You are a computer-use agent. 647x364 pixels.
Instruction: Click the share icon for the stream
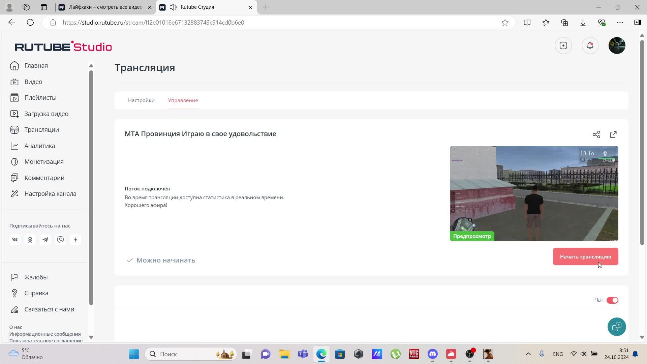[596, 134]
